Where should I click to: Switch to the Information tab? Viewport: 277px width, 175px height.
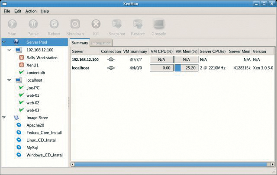click(101, 43)
